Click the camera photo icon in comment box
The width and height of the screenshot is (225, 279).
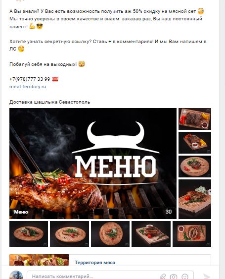tap(174, 277)
